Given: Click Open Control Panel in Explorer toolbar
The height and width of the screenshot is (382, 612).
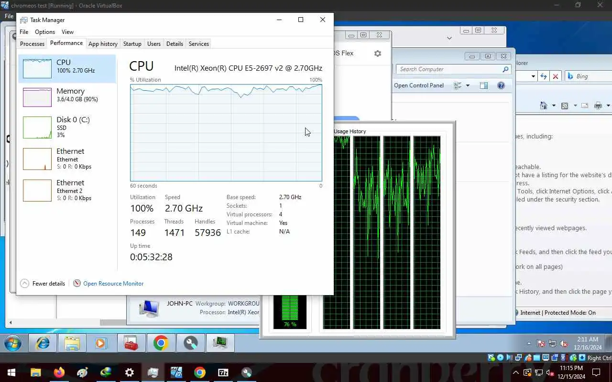Looking at the screenshot, I should coord(419,85).
